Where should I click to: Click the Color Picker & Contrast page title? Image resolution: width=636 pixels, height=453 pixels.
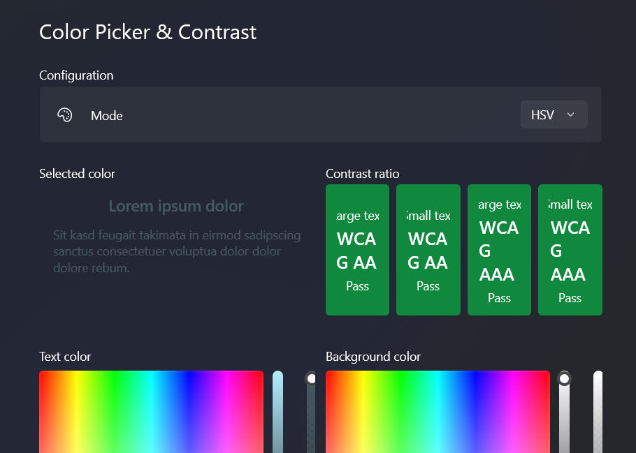tap(147, 32)
